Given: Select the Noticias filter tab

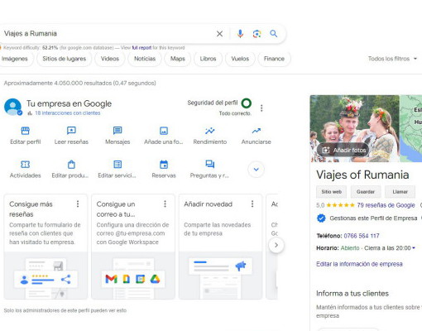Looking at the screenshot, I should [x=145, y=59].
